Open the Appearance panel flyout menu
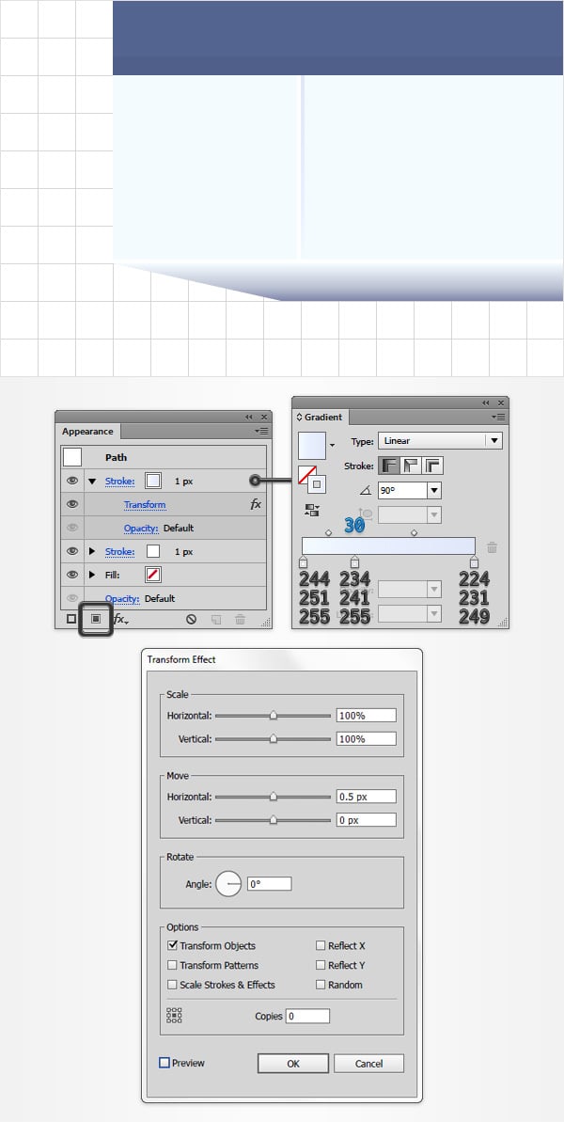The width and height of the screenshot is (564, 1122). (x=261, y=432)
